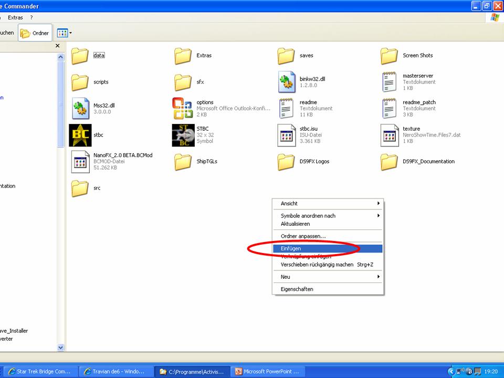
Task: Click Eigenschaften in the context menu
Action: click(297, 289)
